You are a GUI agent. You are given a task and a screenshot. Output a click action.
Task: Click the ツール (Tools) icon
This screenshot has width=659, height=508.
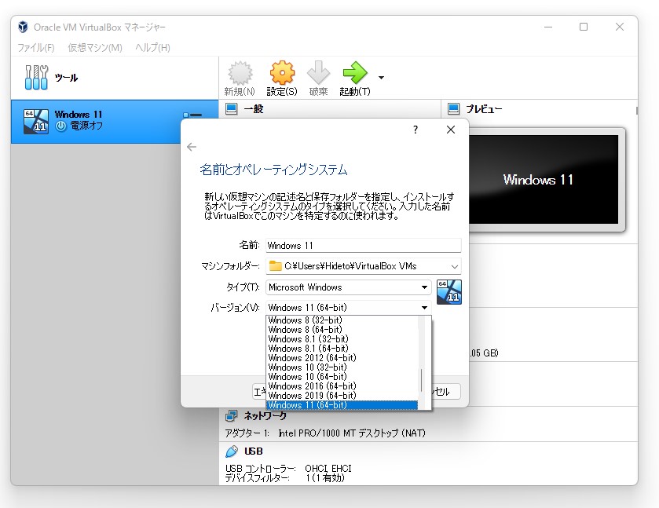tap(35, 77)
